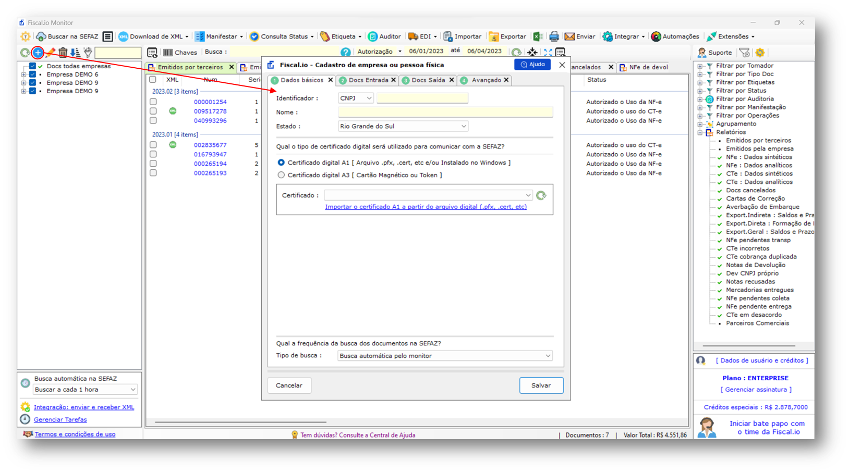This screenshot has width=849, height=473.
Task: Select Certificado digital A3 radio option
Action: pyautogui.click(x=281, y=175)
